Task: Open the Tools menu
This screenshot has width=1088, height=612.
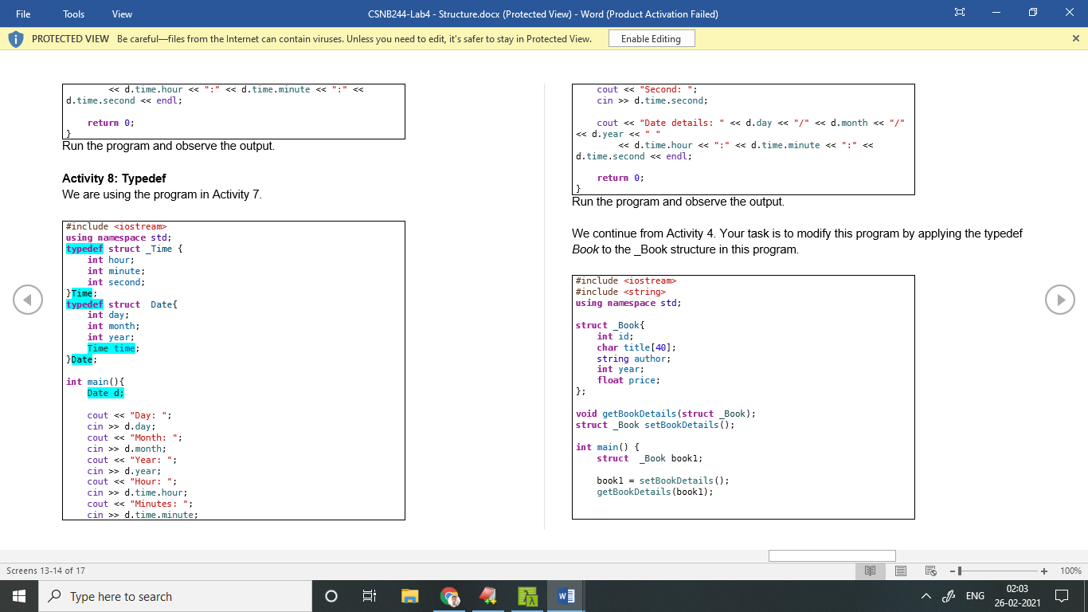Action: coord(72,14)
